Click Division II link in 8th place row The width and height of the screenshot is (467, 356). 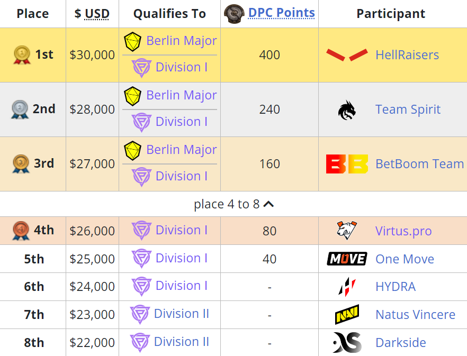click(182, 342)
